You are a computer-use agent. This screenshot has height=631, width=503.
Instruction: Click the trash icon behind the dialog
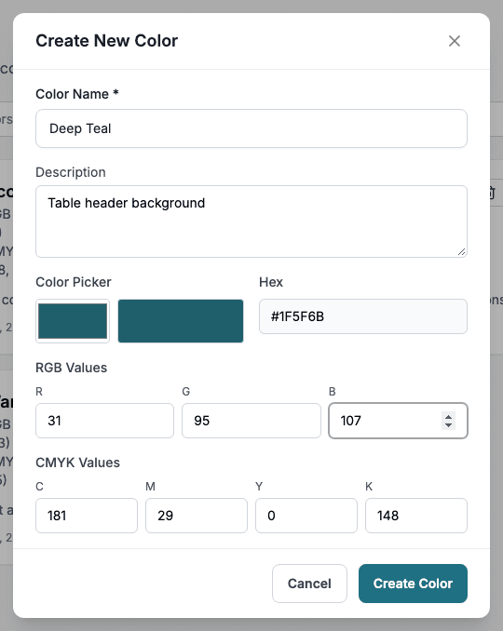tap(492, 193)
